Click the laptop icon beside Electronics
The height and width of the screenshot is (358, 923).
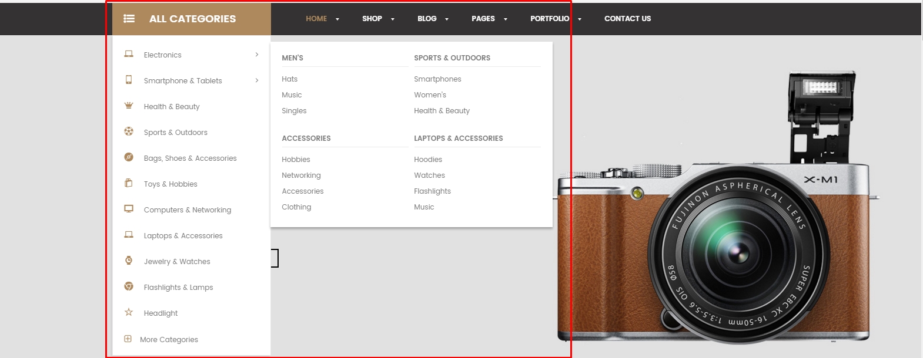pyautogui.click(x=129, y=54)
